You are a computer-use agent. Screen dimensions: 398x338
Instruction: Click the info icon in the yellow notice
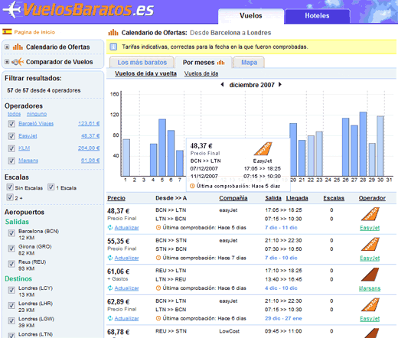click(x=113, y=47)
